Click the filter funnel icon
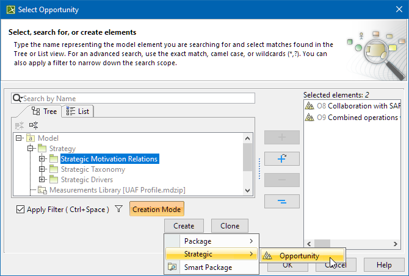 (119, 210)
